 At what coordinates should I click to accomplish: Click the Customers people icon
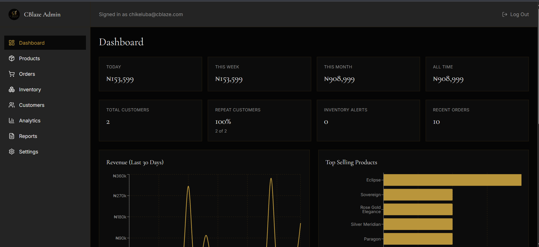click(x=12, y=105)
